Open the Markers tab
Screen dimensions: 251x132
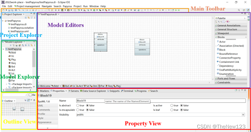pos(44,91)
